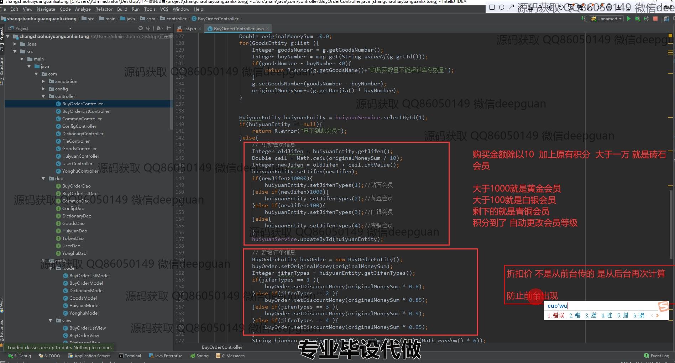Open the Refactor menu
The width and height of the screenshot is (675, 363).
pyautogui.click(x=104, y=9)
